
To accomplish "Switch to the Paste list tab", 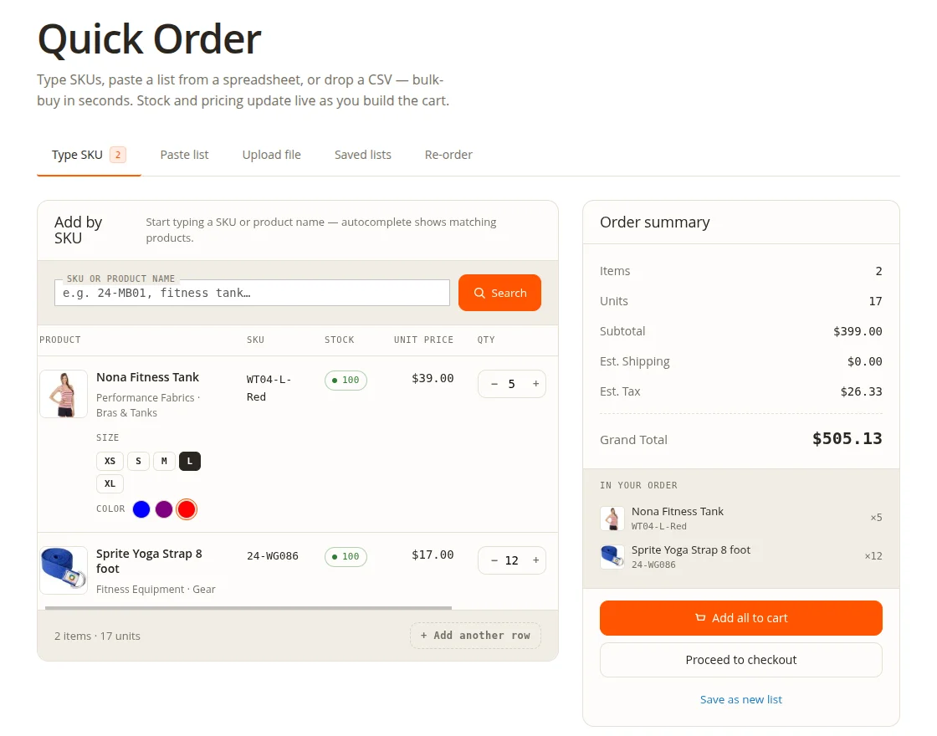I will (184, 155).
